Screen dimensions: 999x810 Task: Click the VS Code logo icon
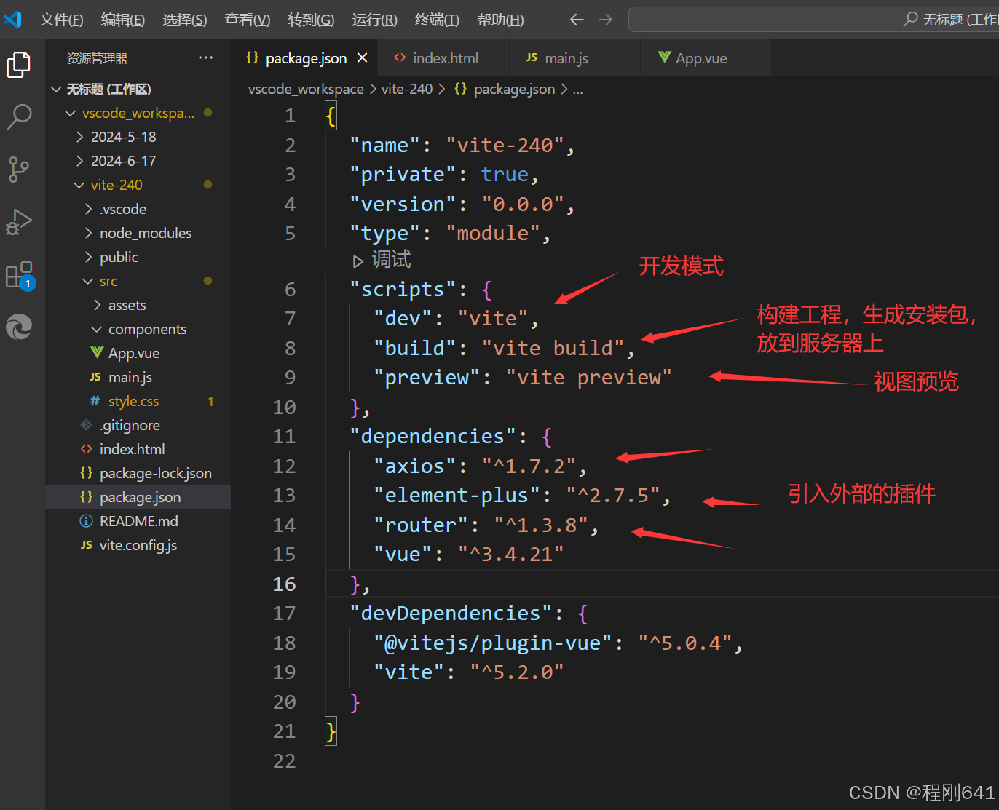pyautogui.click(x=13, y=19)
